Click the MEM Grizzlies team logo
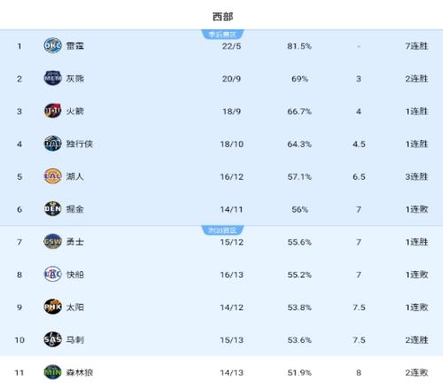 [52, 78]
